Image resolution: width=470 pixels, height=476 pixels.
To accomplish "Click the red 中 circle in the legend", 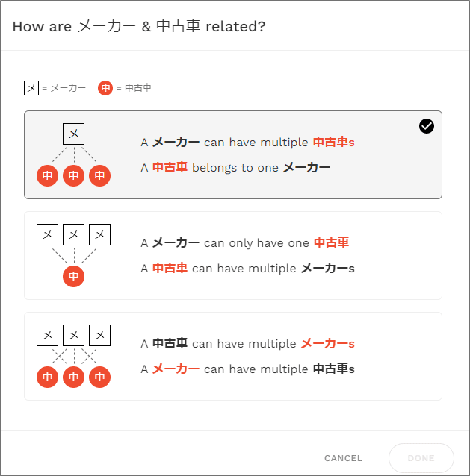I will pyautogui.click(x=105, y=88).
